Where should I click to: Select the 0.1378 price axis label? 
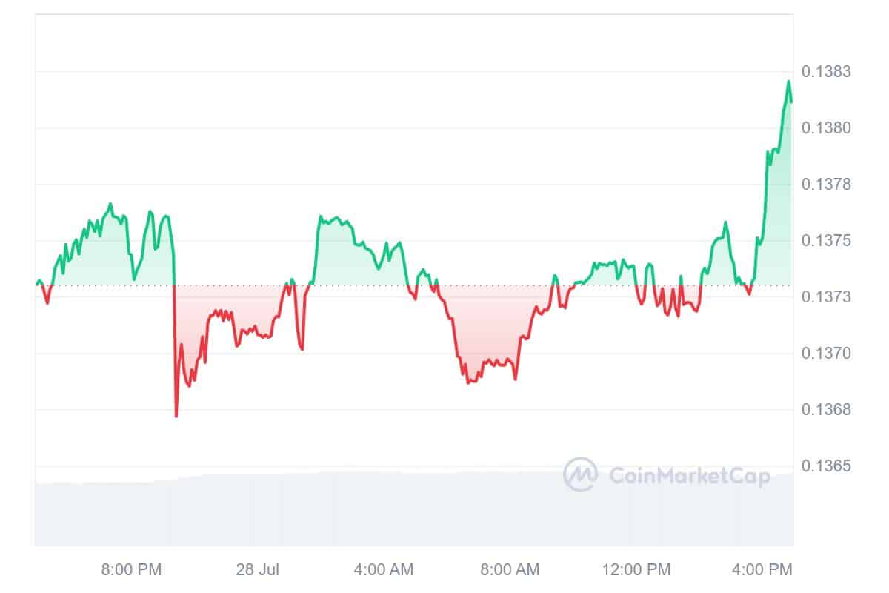click(x=826, y=185)
